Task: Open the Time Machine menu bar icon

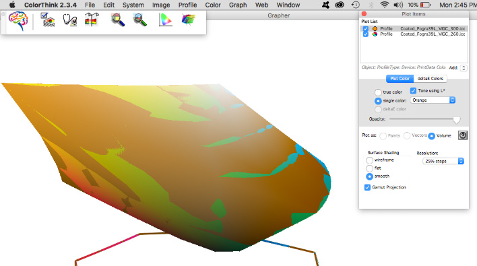Action: point(355,5)
